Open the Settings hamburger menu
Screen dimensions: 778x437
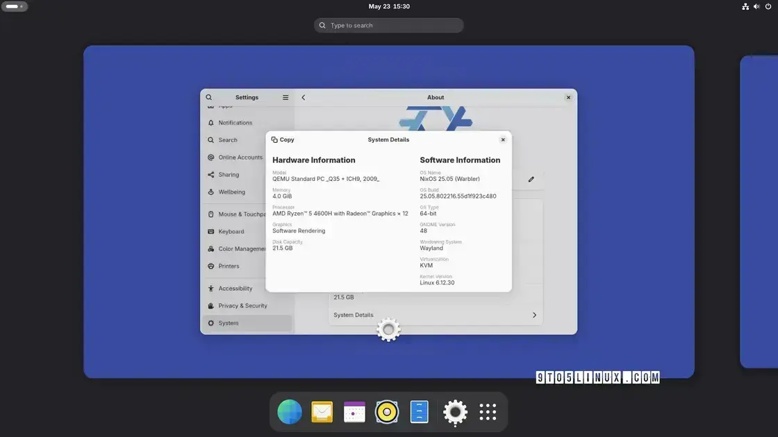[285, 98]
